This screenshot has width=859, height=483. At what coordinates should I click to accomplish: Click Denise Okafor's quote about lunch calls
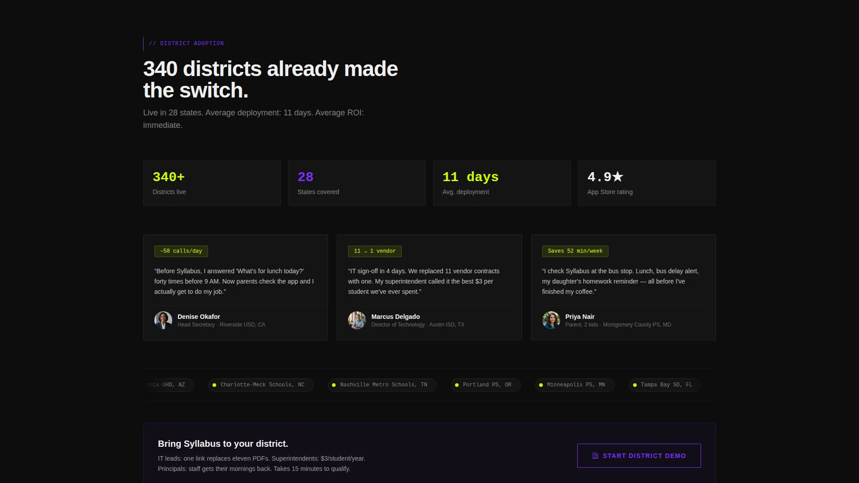tap(234, 281)
